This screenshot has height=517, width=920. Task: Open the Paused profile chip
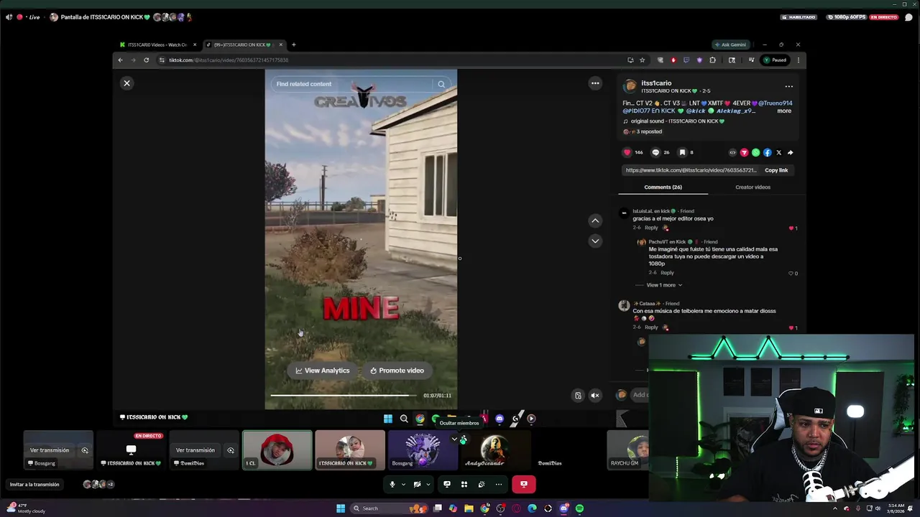click(775, 60)
